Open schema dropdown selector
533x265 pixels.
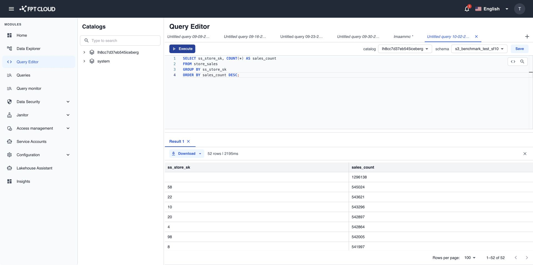pyautogui.click(x=479, y=49)
